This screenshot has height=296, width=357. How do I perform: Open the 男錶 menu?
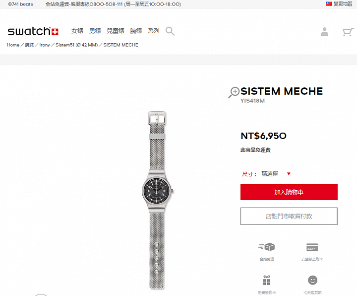tap(95, 31)
